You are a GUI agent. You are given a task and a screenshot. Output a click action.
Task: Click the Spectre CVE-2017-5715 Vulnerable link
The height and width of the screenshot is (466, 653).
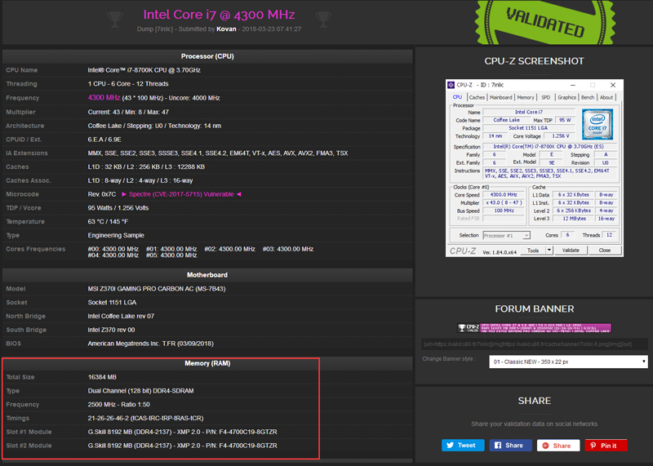[181, 194]
